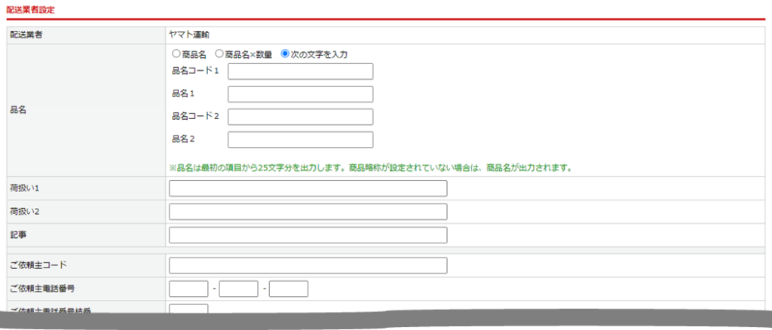772x330 pixels.
Task: Focus the 品名1 text box
Action: point(300,94)
